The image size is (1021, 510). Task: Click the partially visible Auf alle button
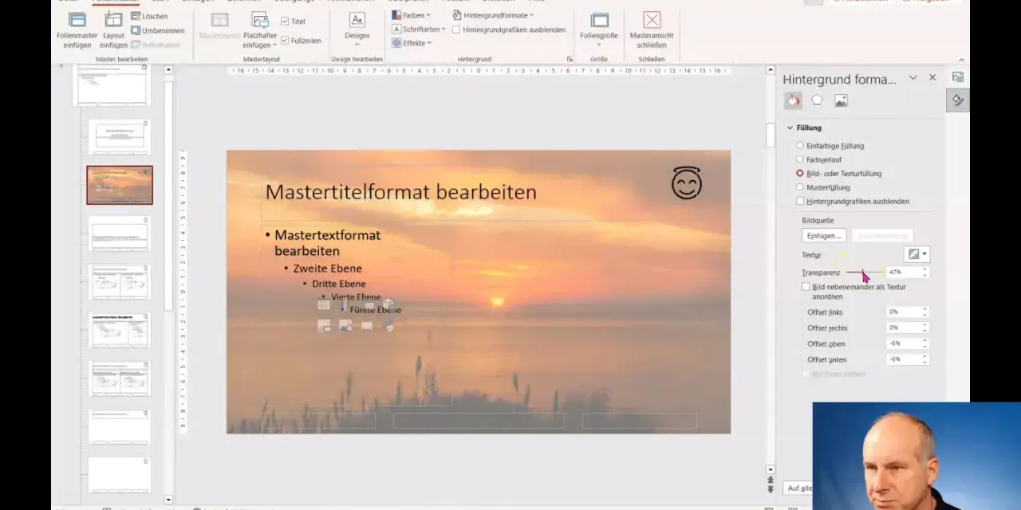798,488
